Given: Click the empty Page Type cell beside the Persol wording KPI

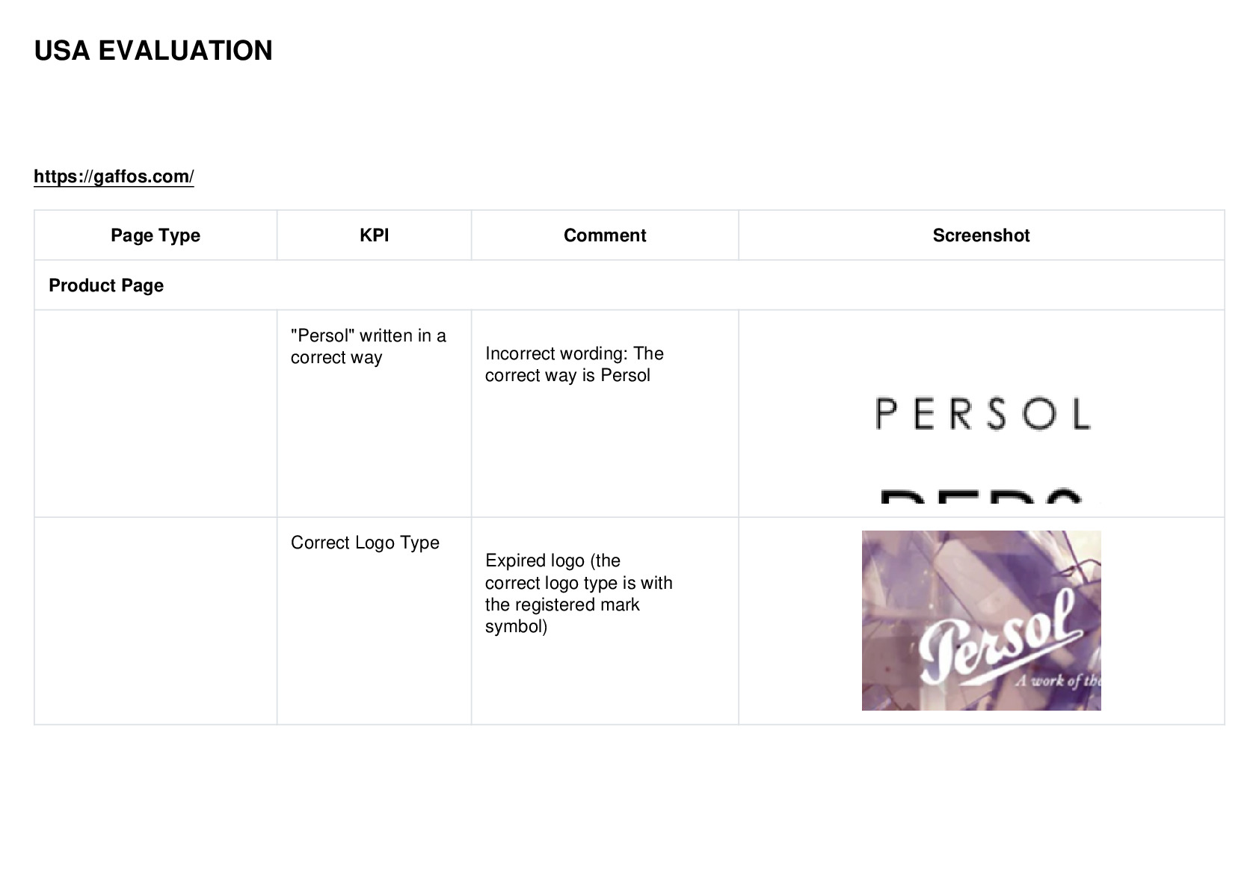Looking at the screenshot, I should pyautogui.click(x=156, y=413).
